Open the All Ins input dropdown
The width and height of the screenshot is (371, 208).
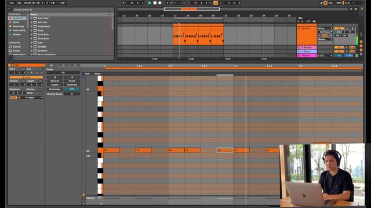pyautogui.click(x=325, y=28)
